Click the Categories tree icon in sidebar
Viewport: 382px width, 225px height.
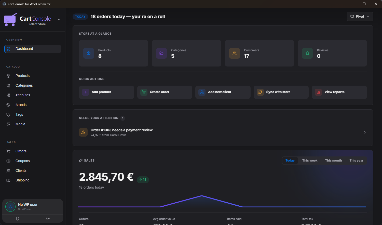tap(8, 86)
